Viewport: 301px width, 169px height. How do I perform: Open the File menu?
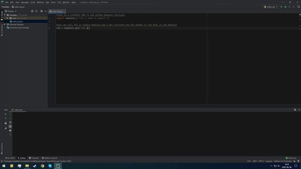[7, 2]
